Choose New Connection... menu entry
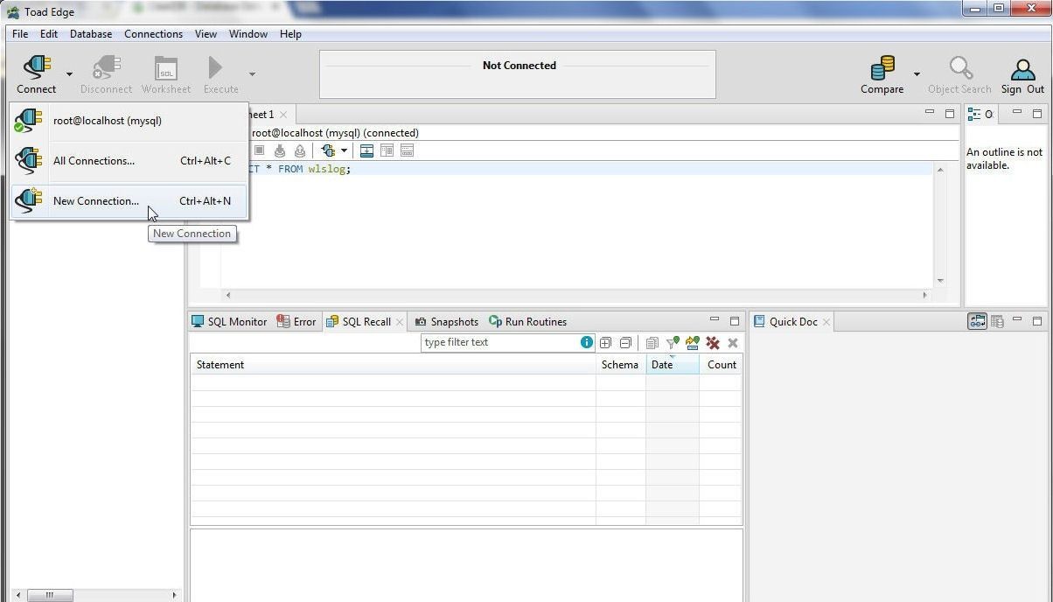This screenshot has height=602, width=1053. coord(129,201)
